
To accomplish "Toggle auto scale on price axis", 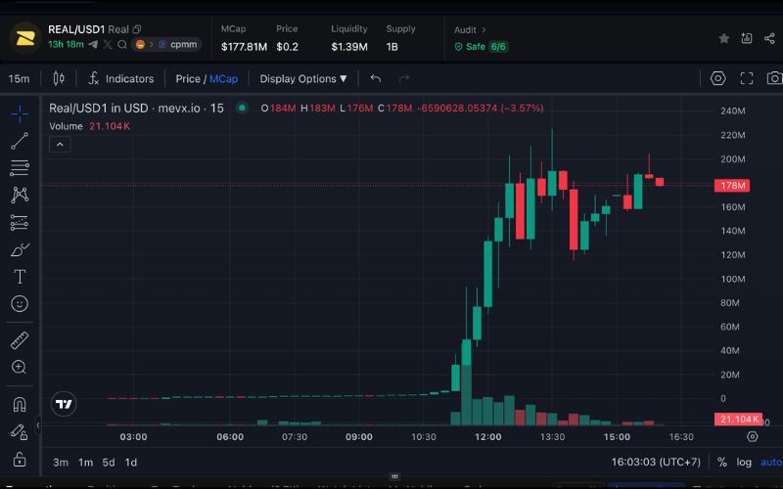I will tap(771, 463).
